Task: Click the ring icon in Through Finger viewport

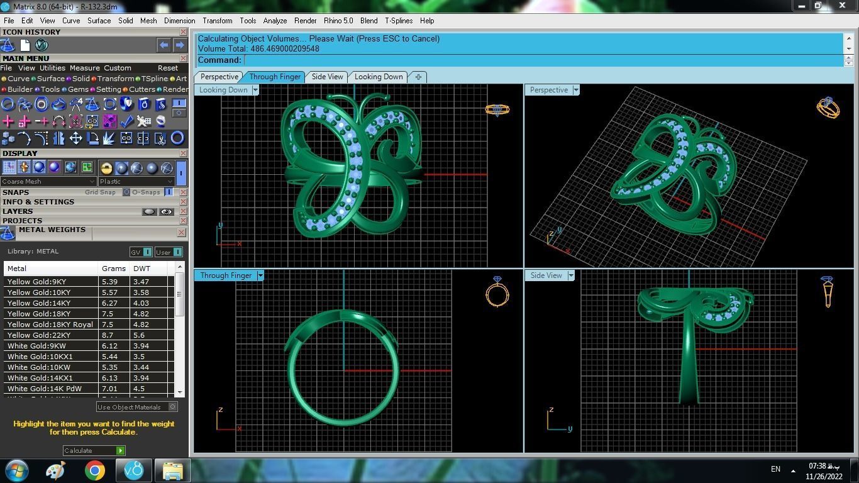Action: [497, 291]
